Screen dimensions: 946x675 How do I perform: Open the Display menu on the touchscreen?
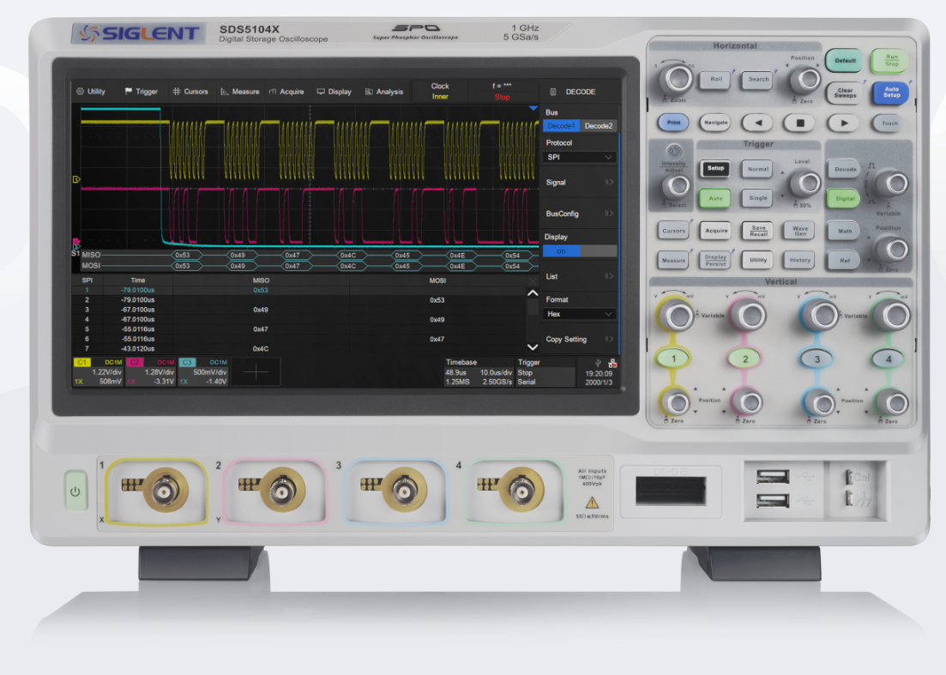coord(334,92)
